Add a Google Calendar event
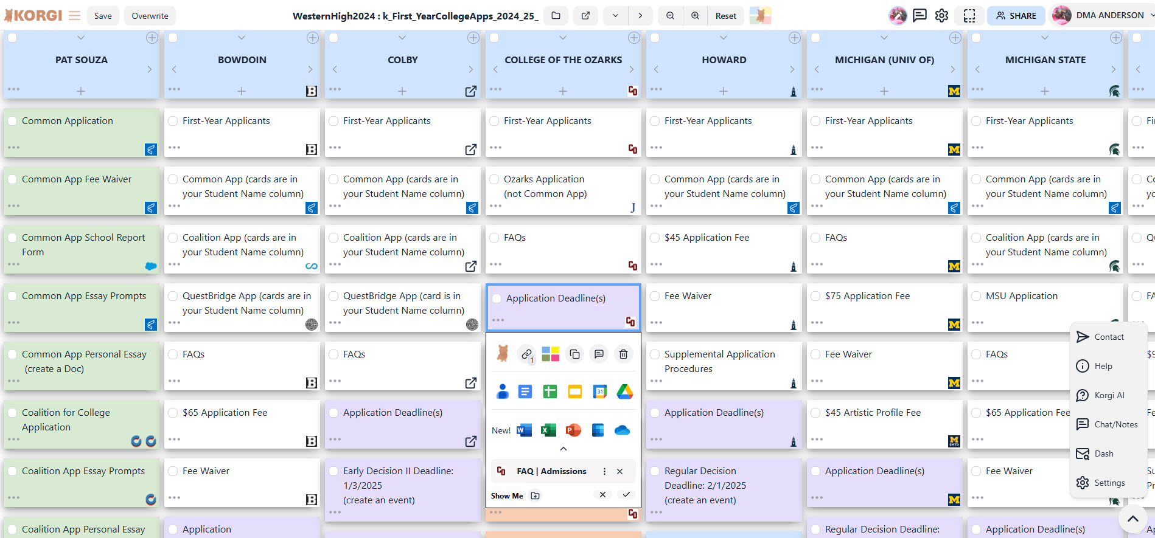 pos(600,391)
